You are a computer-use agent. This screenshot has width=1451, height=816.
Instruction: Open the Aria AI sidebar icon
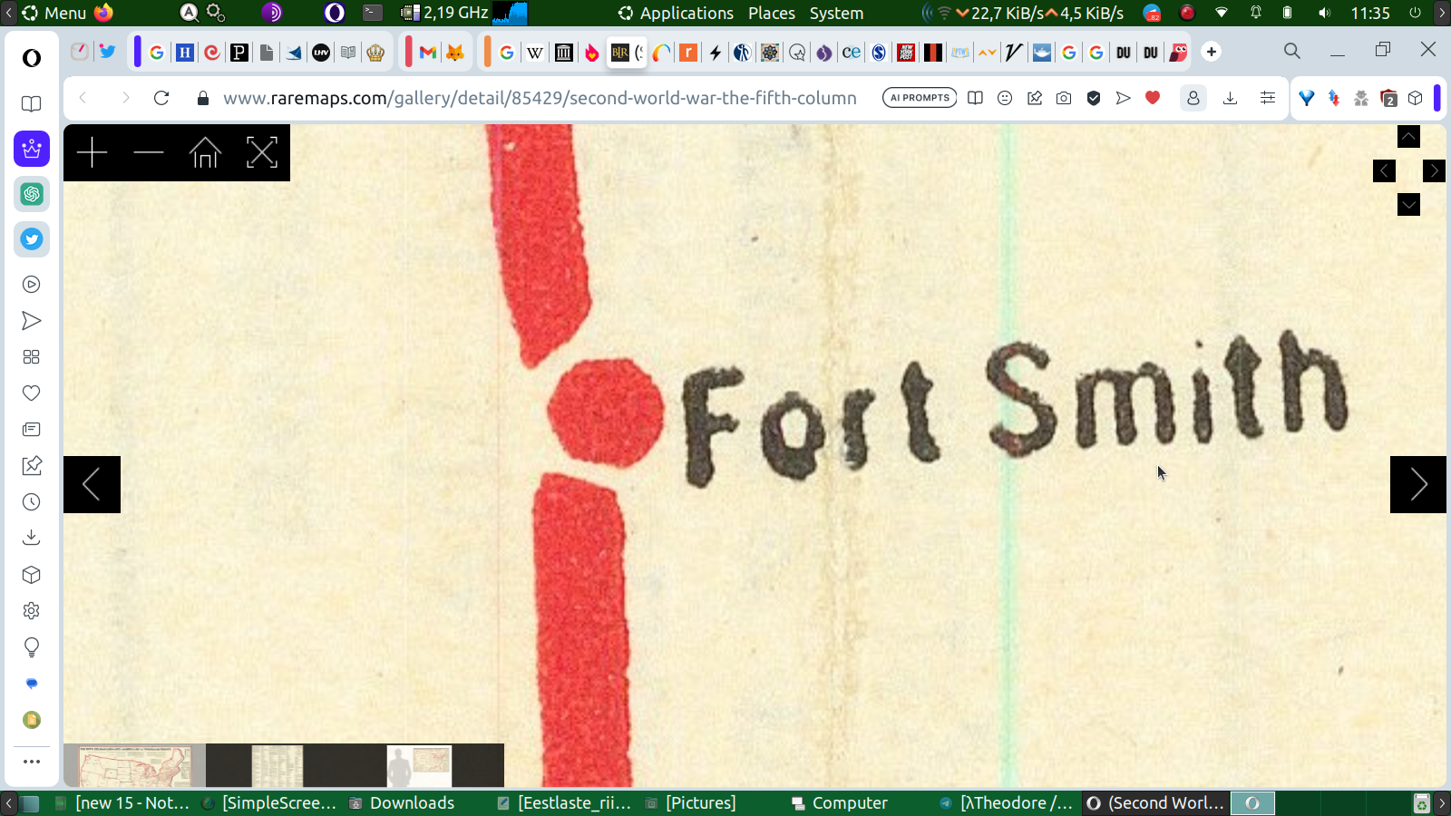[32, 149]
